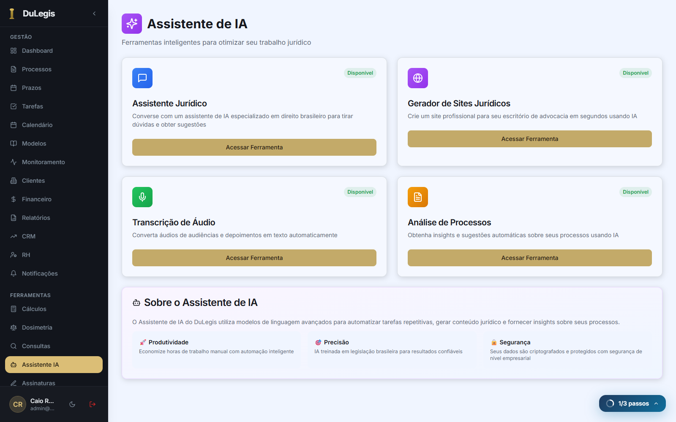Screen dimensions: 676x422
Task: Click the DuLegis pillar logo icon
Action: click(12, 14)
